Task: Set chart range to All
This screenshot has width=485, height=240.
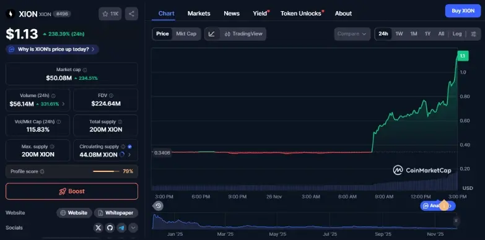Action: click(x=442, y=34)
